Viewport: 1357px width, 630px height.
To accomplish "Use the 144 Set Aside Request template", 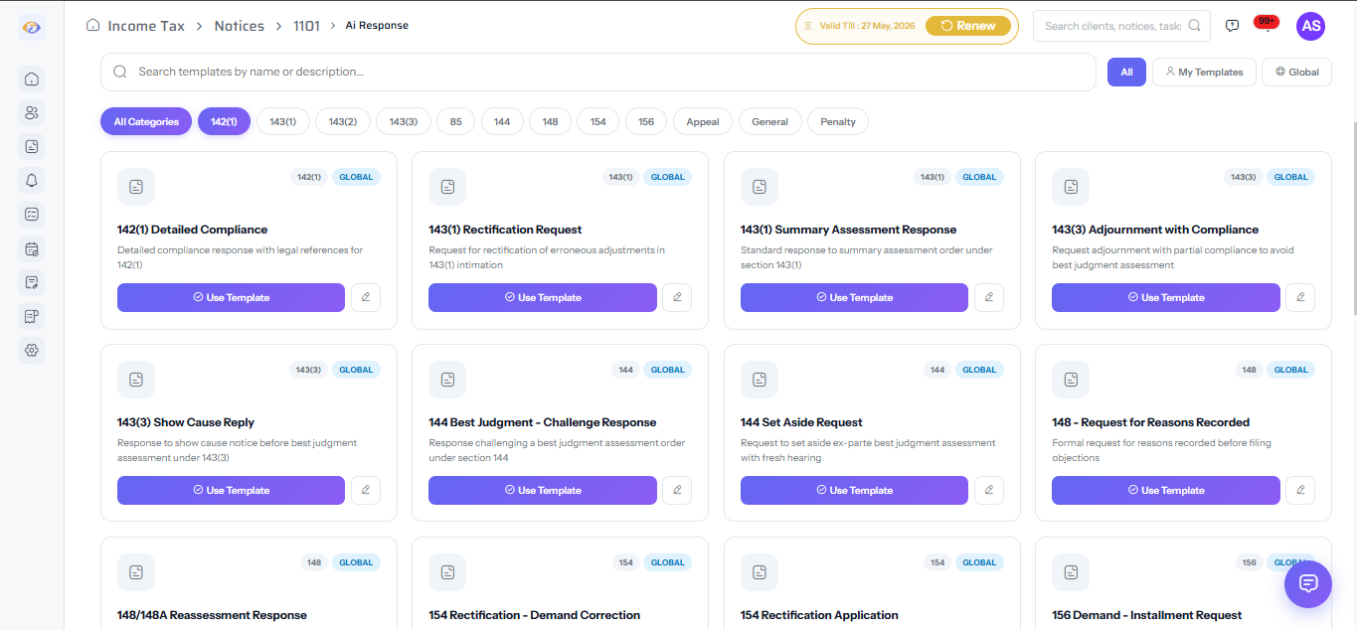I will click(x=854, y=490).
